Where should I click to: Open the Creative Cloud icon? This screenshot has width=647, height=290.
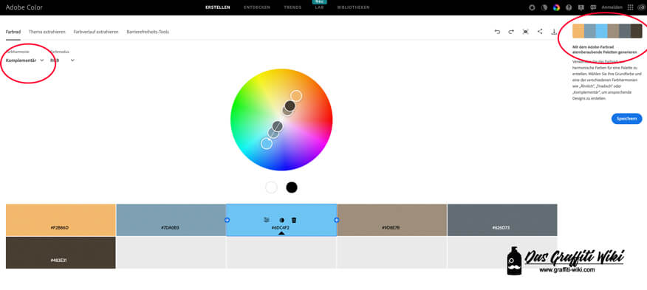click(x=641, y=7)
